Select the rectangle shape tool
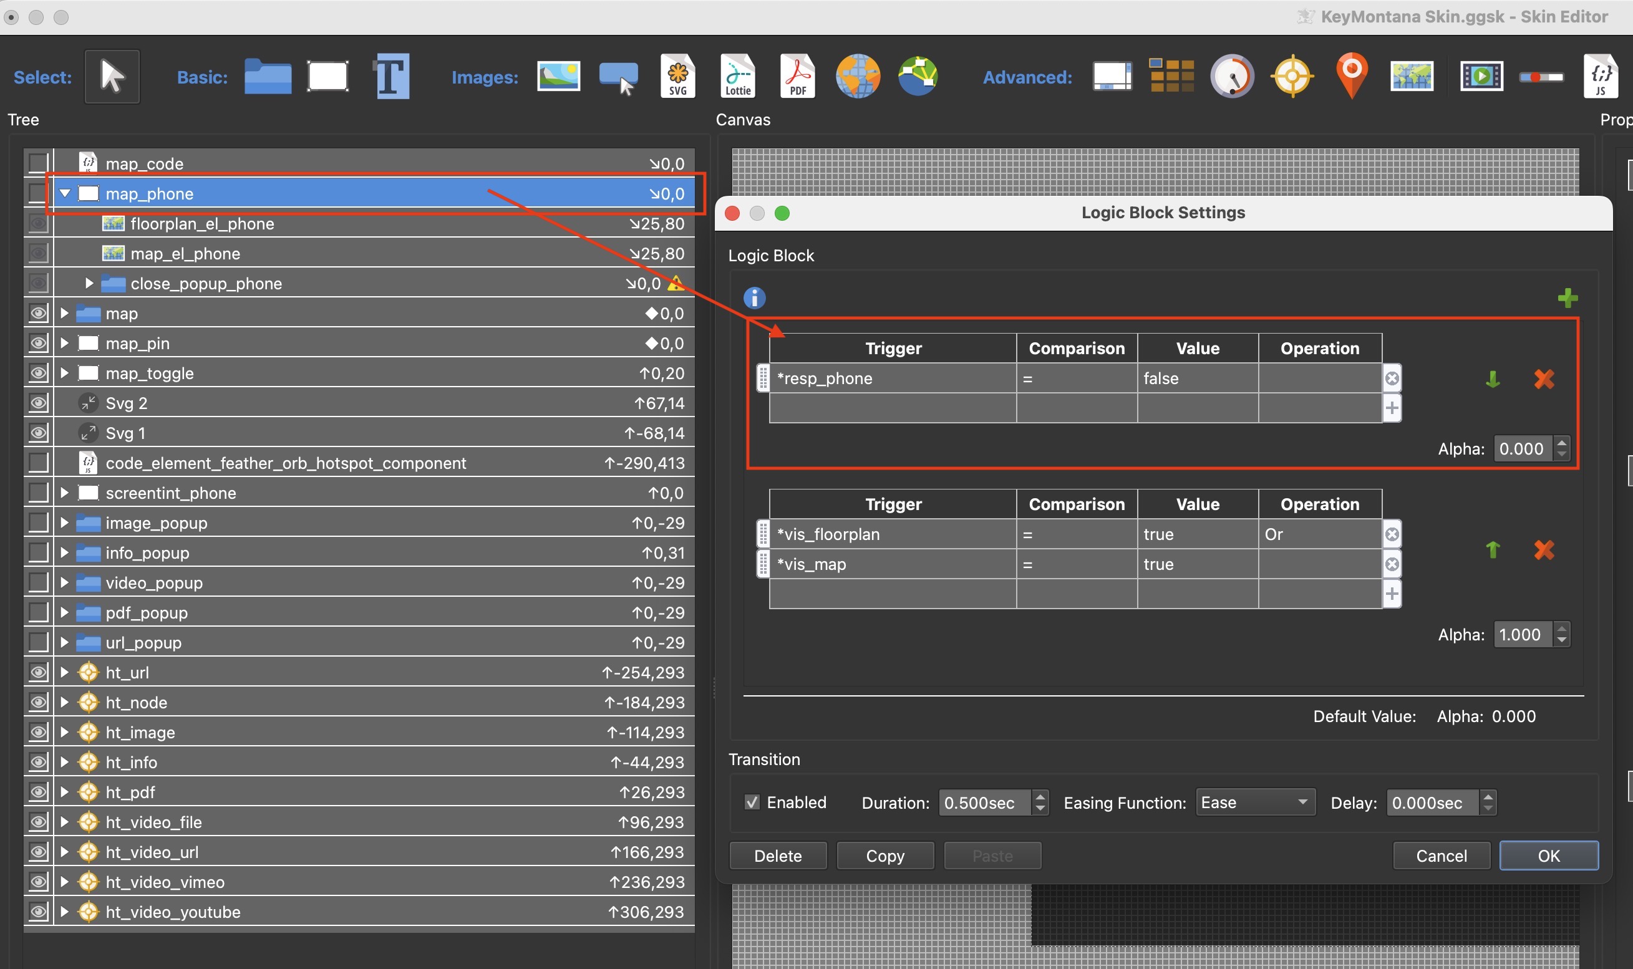Viewport: 1633px width, 969px height. click(x=327, y=76)
